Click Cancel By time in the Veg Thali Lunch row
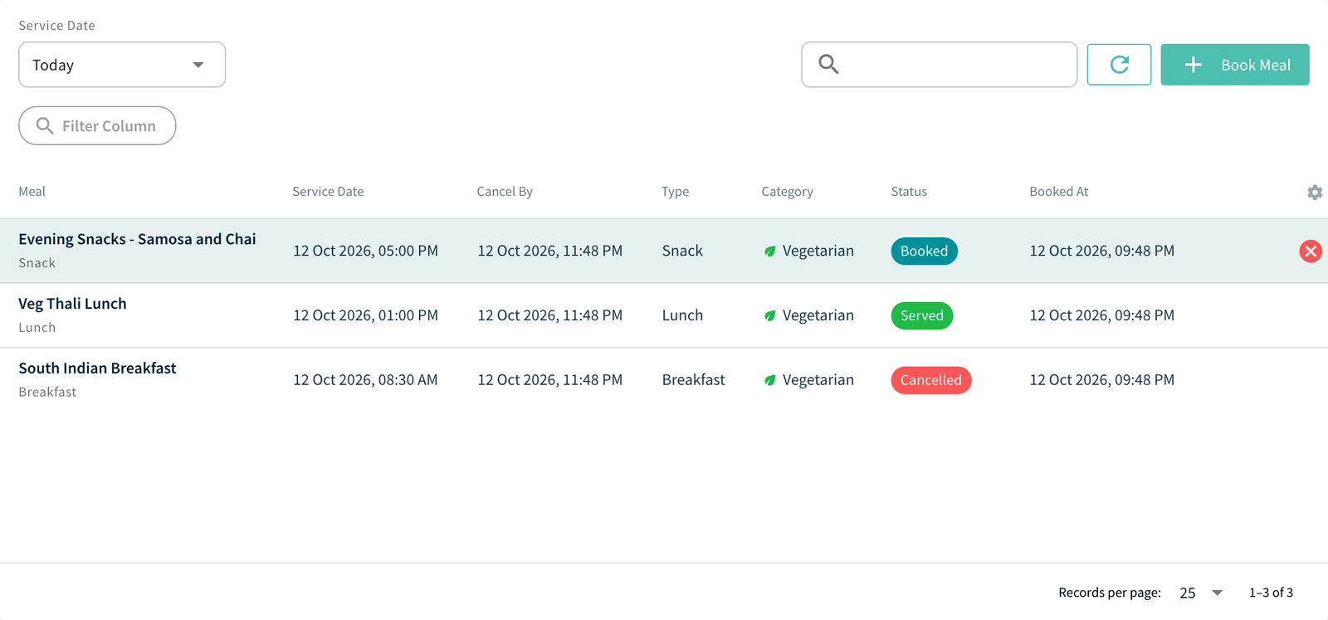1328x620 pixels. (549, 315)
